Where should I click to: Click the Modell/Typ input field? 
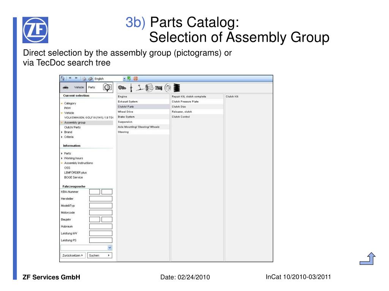[x=101, y=206]
